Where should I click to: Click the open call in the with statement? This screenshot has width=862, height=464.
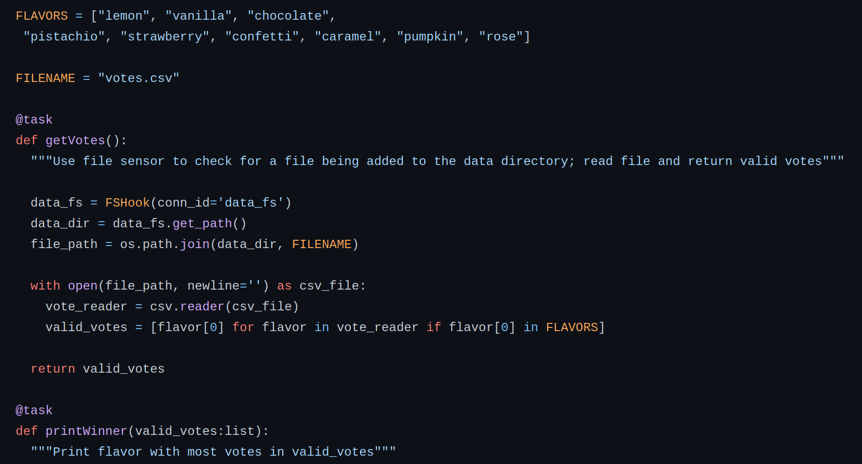[x=82, y=286]
